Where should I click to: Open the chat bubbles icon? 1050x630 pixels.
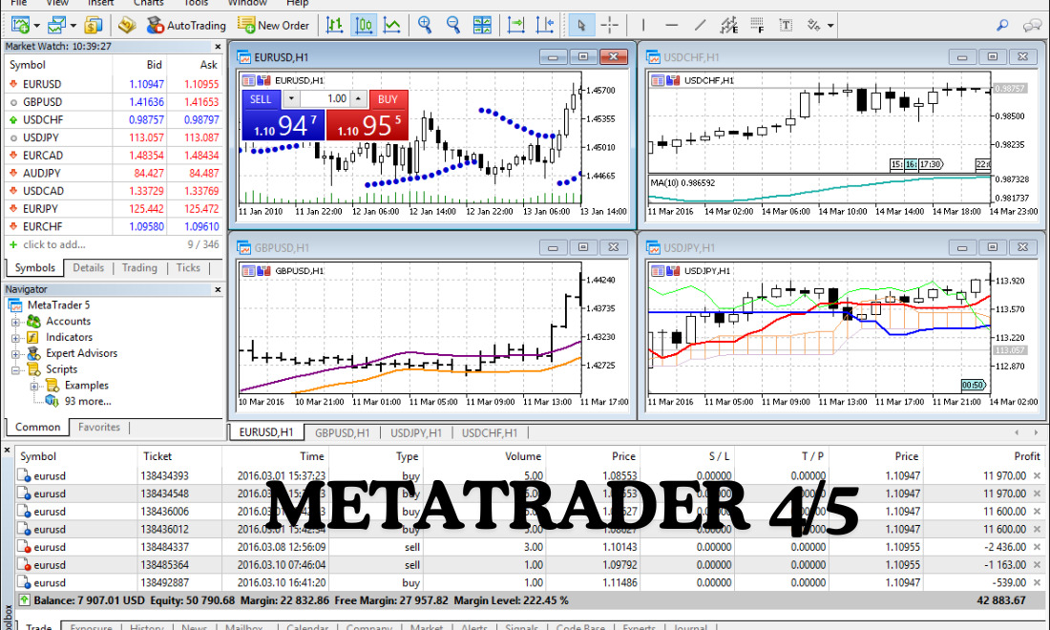[1033, 26]
